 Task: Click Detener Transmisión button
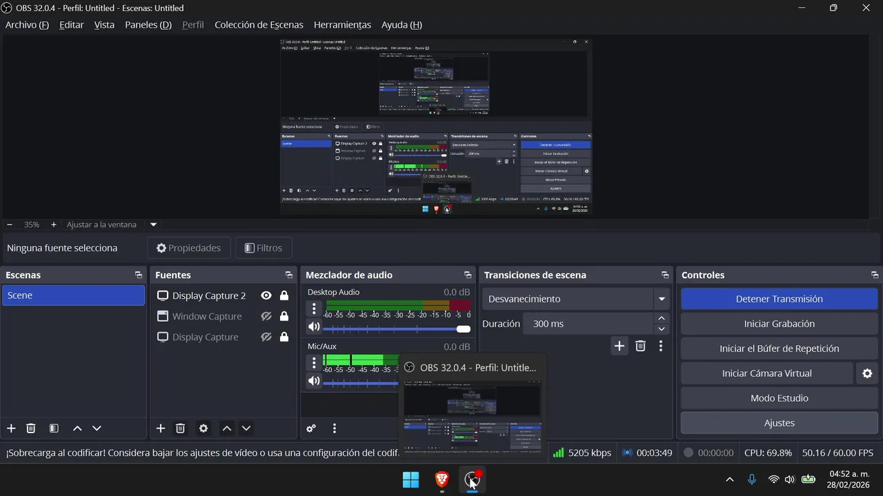pyautogui.click(x=780, y=299)
